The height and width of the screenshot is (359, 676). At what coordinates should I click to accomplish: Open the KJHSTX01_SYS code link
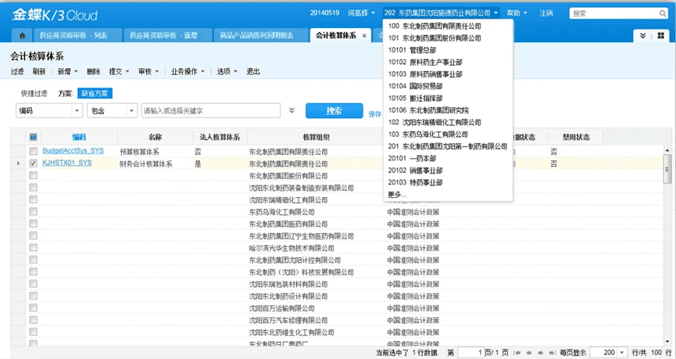click(67, 163)
